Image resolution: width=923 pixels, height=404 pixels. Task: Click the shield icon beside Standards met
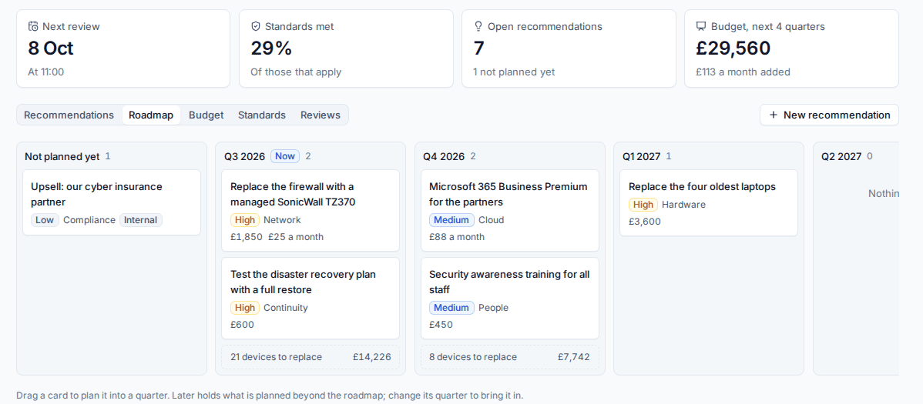click(x=256, y=26)
